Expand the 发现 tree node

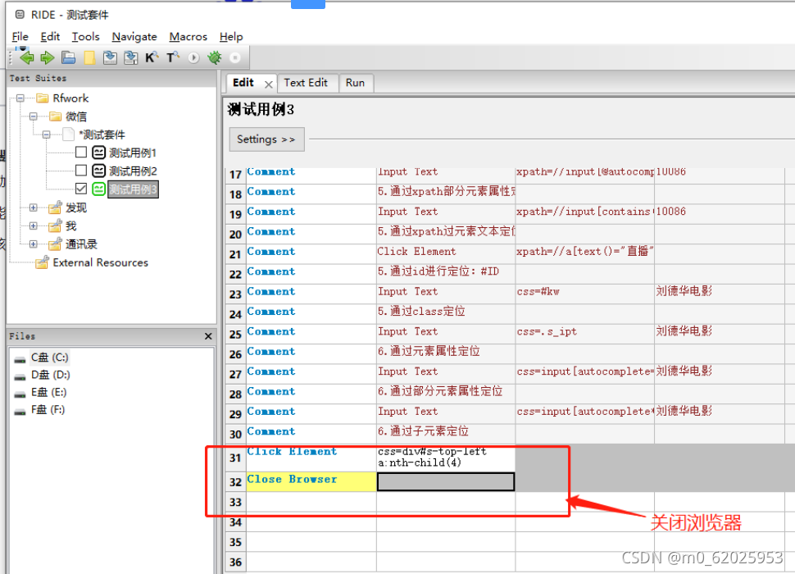[32, 207]
